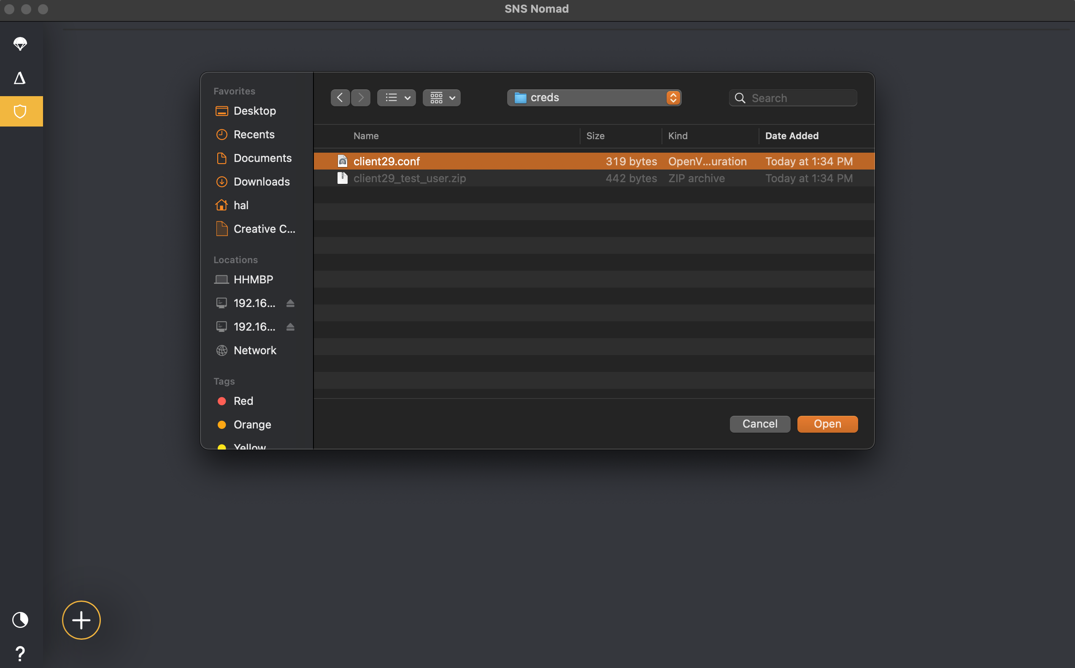Click the hal house icon
Viewport: 1075px width, 668px height.
221,205
